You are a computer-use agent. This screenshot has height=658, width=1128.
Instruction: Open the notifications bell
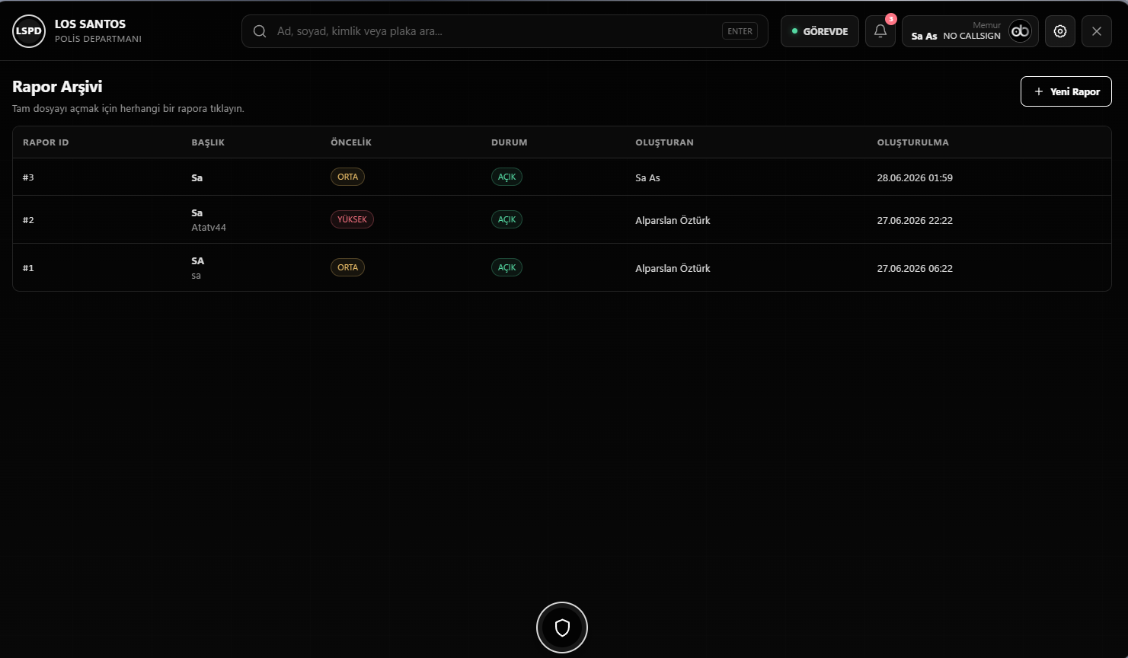tap(880, 31)
